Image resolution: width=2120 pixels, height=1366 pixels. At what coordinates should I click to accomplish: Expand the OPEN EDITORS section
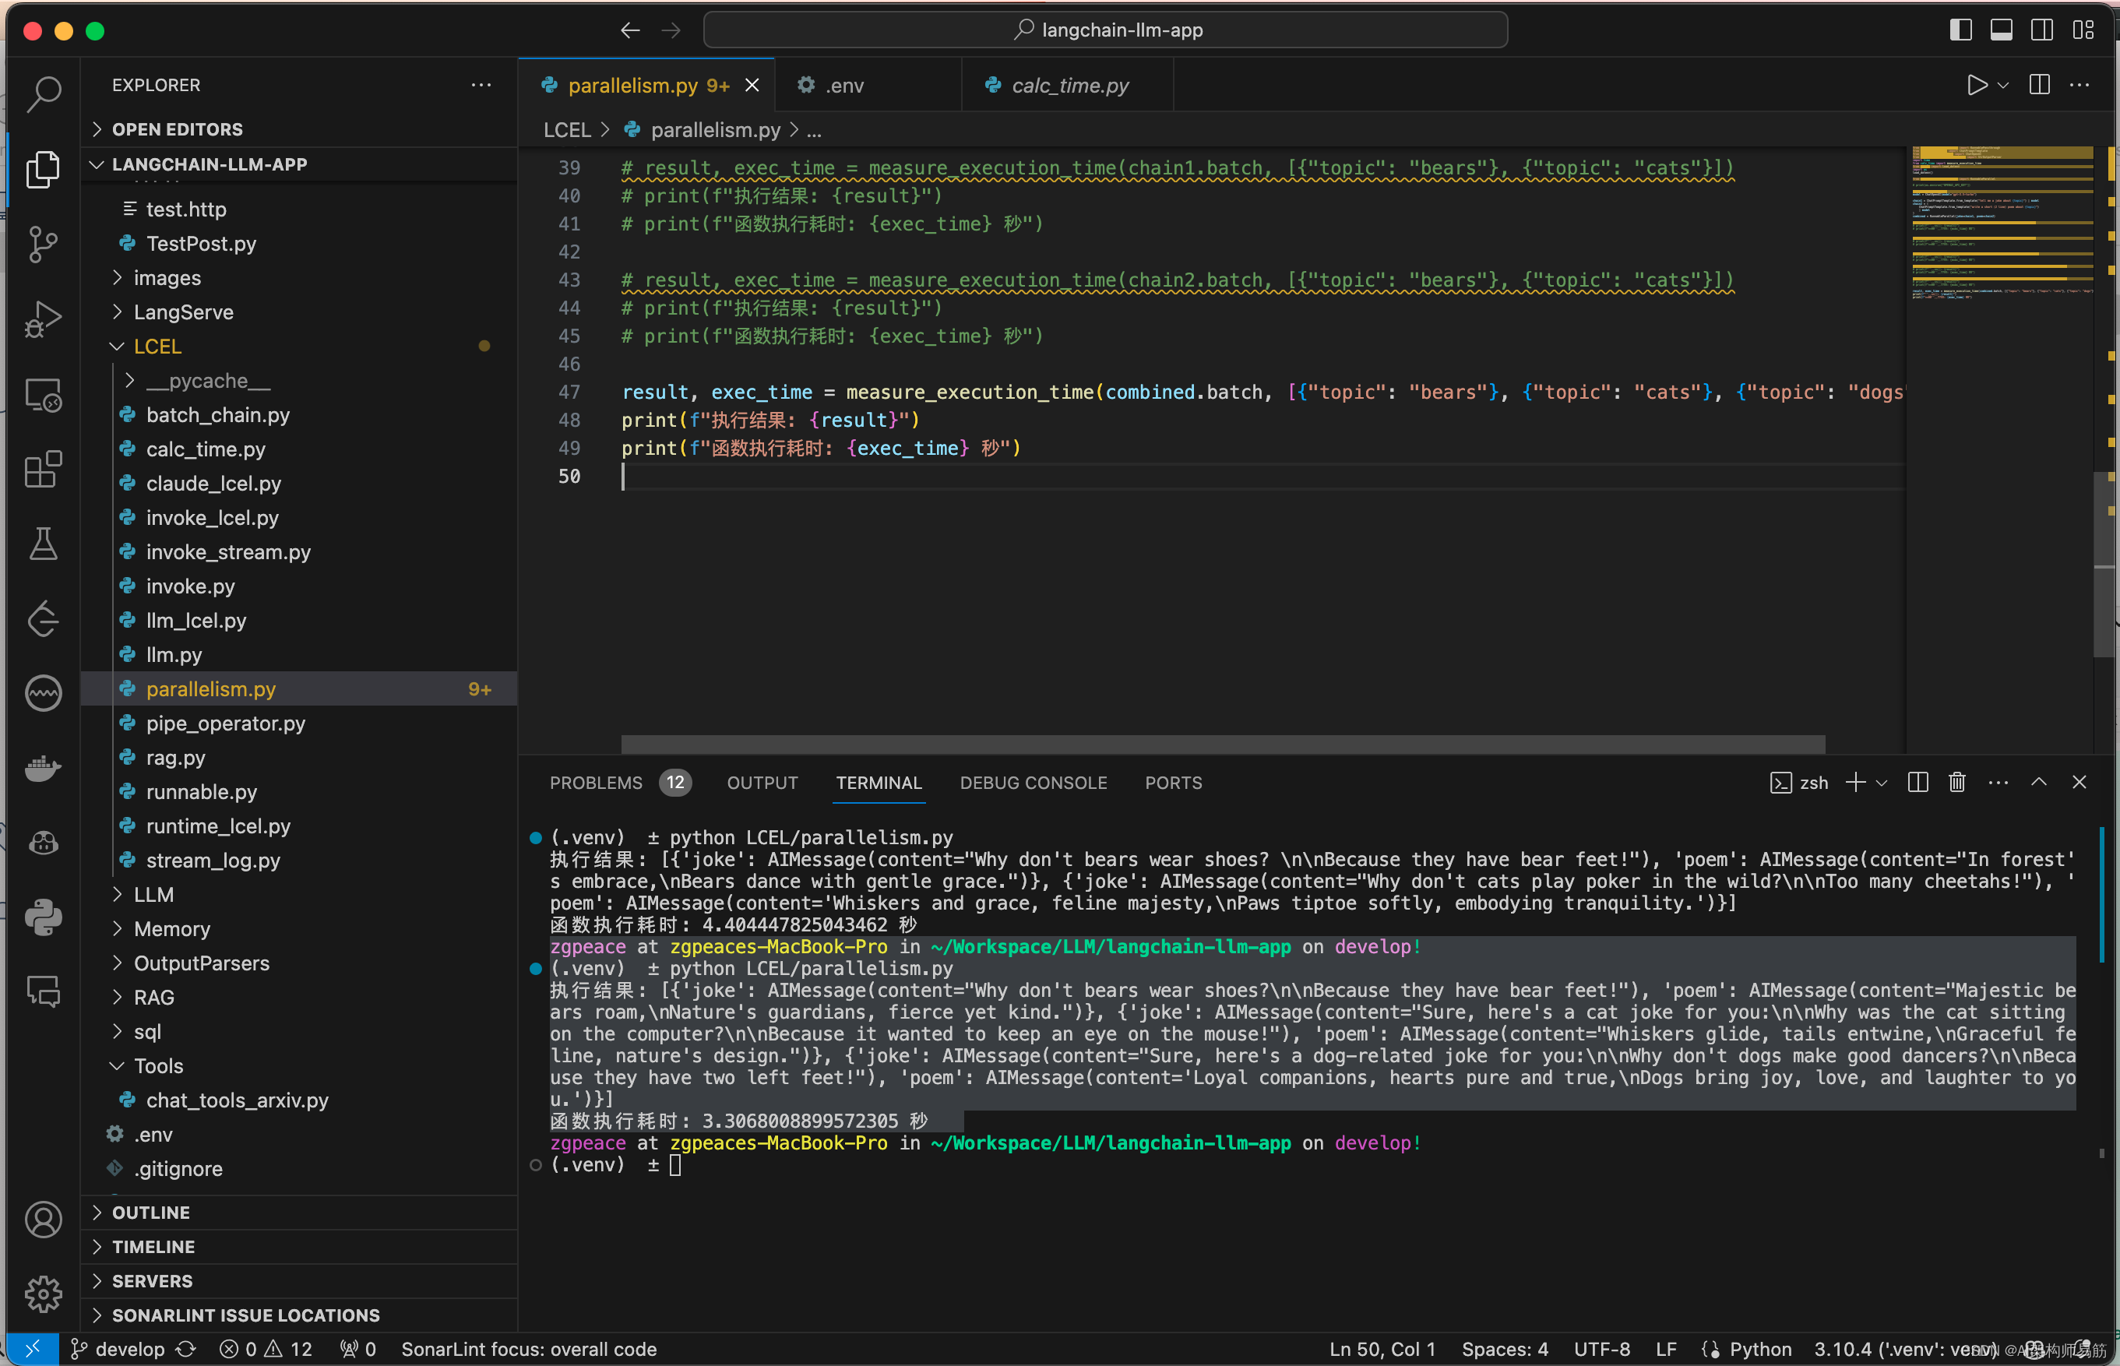point(299,129)
